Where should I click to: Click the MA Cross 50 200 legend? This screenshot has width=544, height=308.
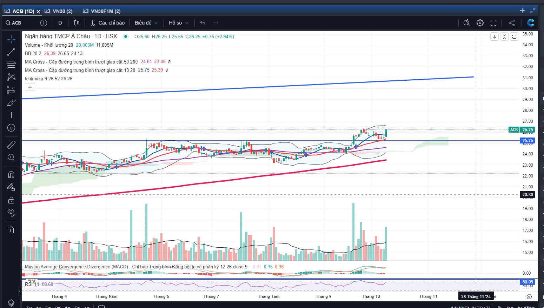click(81, 62)
